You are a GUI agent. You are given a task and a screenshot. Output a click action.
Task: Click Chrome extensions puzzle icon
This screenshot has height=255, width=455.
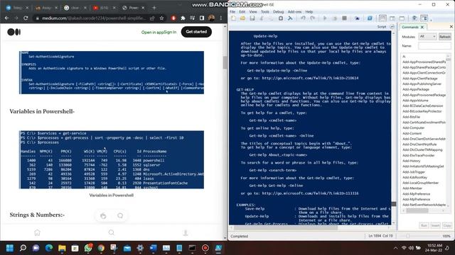(x=183, y=18)
